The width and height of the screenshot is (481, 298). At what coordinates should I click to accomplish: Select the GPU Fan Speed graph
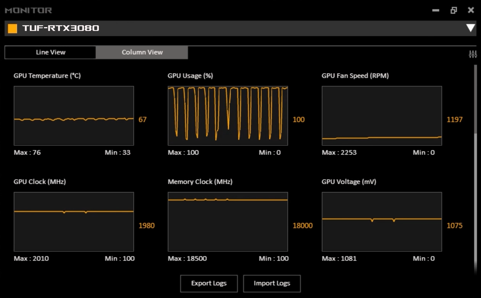[382, 115]
